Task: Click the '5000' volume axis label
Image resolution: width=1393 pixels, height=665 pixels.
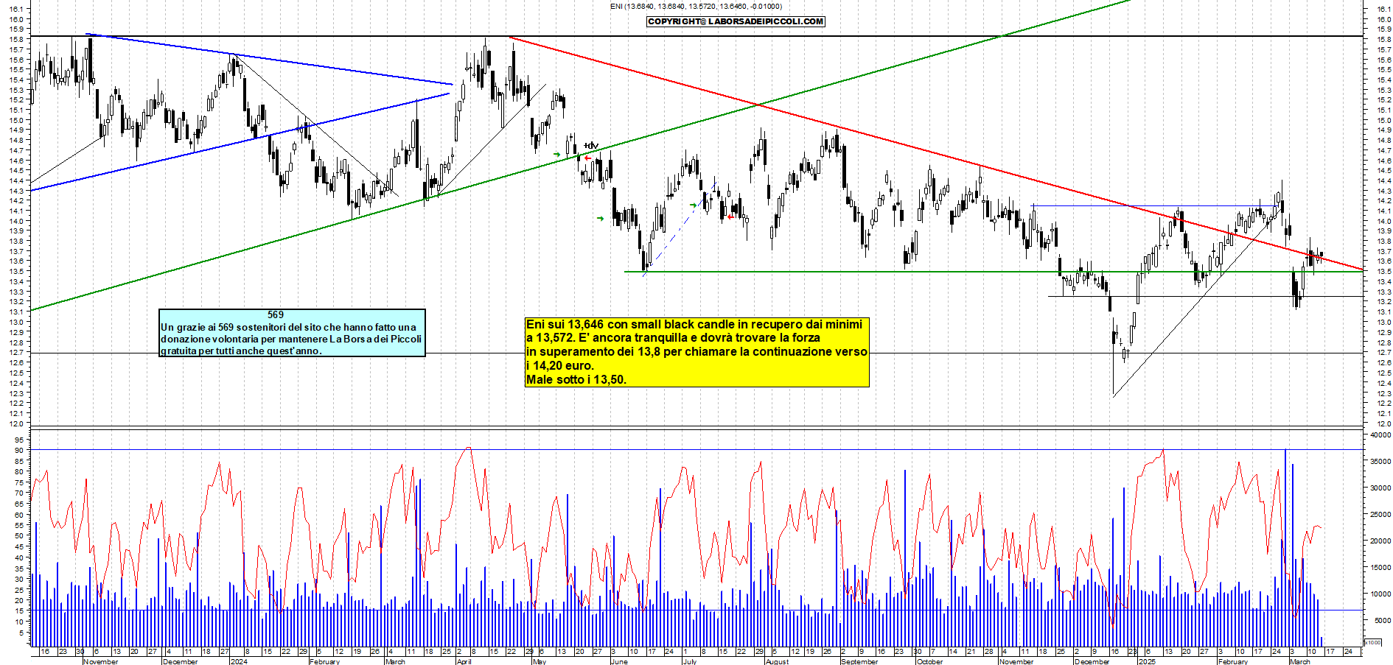Action: (1383, 621)
